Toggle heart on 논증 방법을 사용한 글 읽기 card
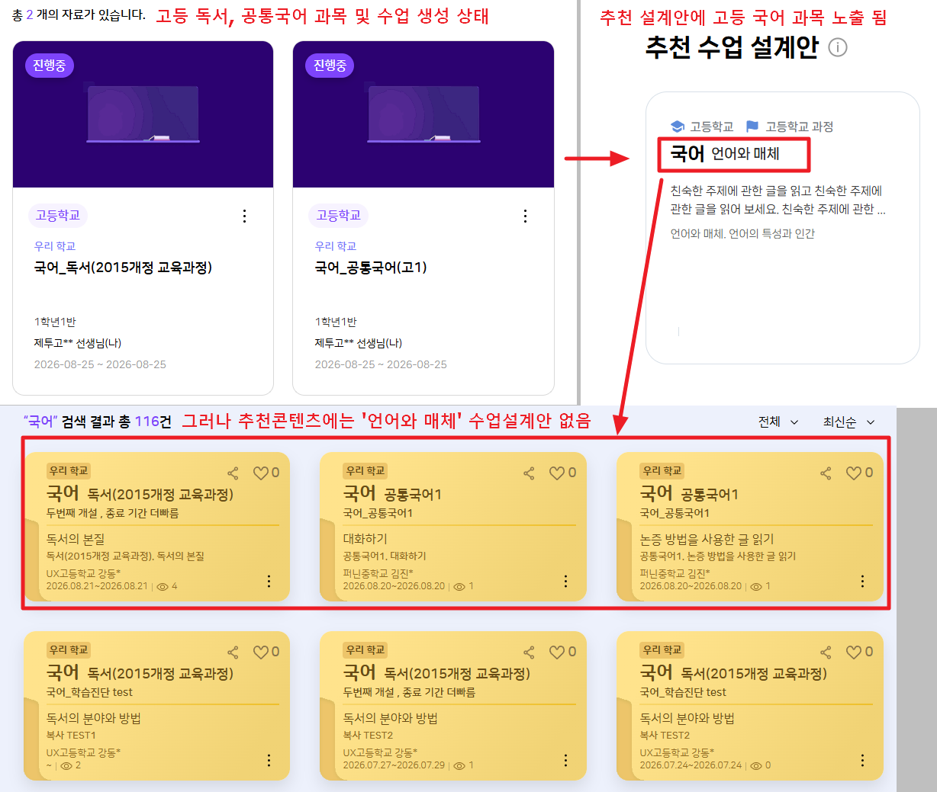The height and width of the screenshot is (792, 937). (854, 473)
